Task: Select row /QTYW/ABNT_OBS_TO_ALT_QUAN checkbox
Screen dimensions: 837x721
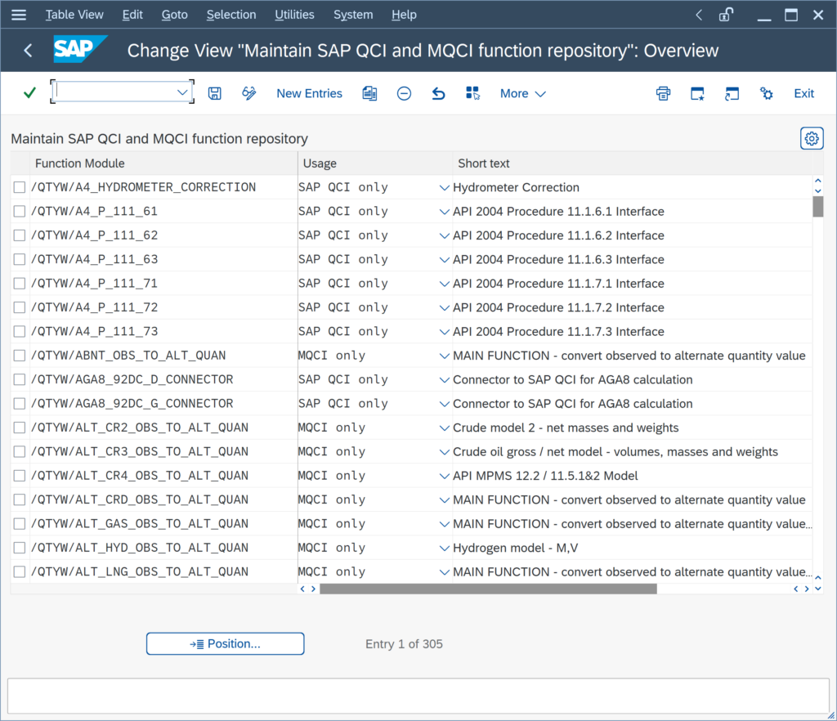Action: (x=20, y=356)
